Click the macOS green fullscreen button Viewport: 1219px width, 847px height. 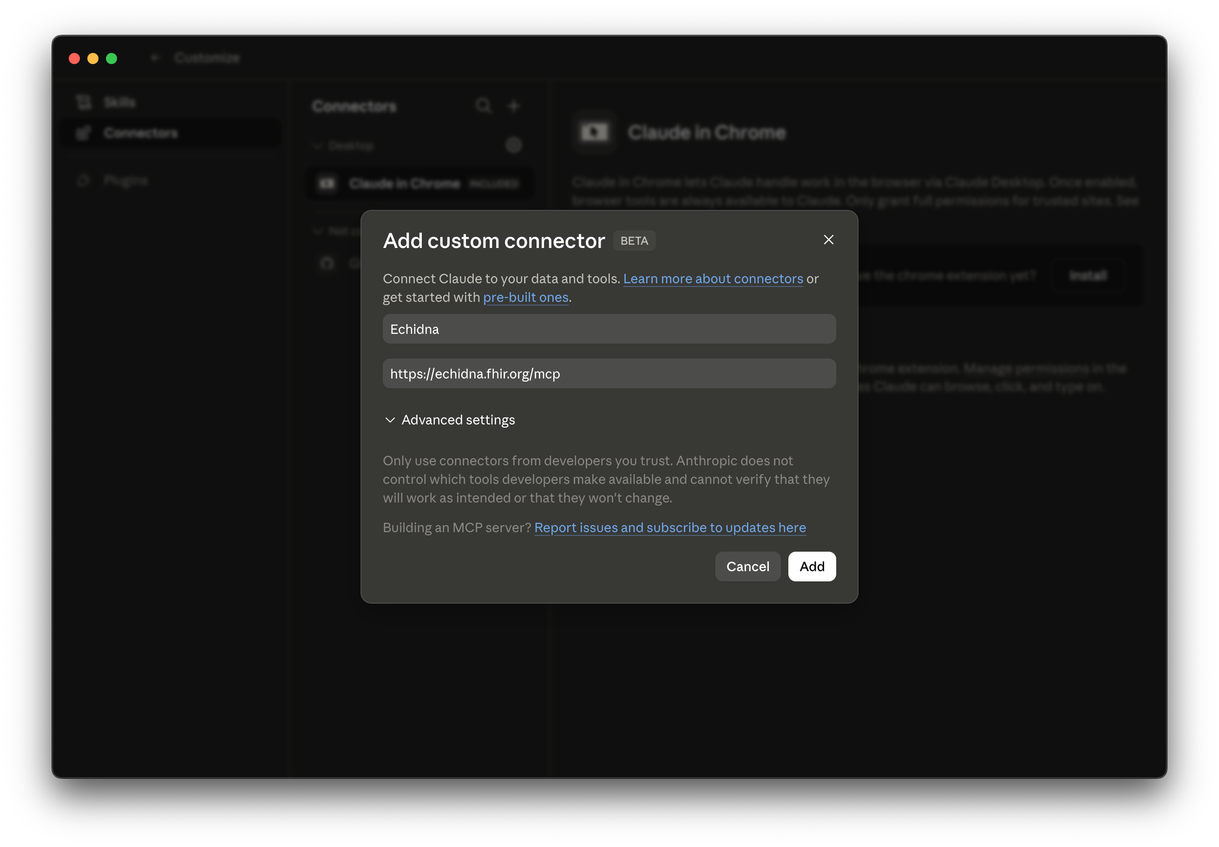pos(111,59)
